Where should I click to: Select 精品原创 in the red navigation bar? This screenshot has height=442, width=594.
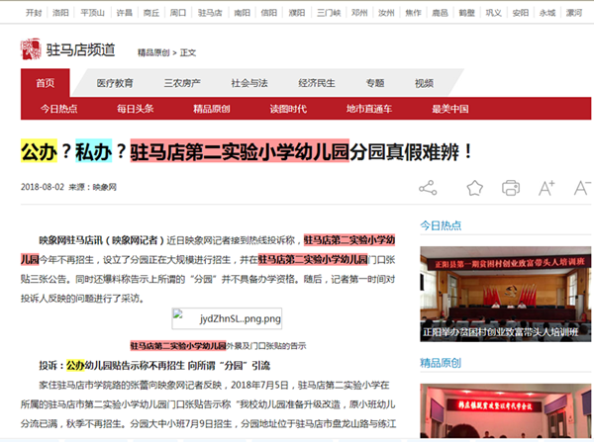pyautogui.click(x=212, y=109)
